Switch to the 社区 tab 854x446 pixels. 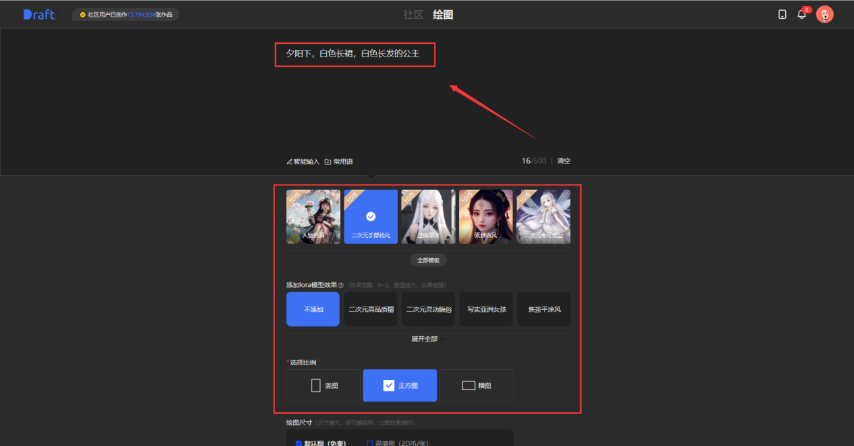point(413,14)
